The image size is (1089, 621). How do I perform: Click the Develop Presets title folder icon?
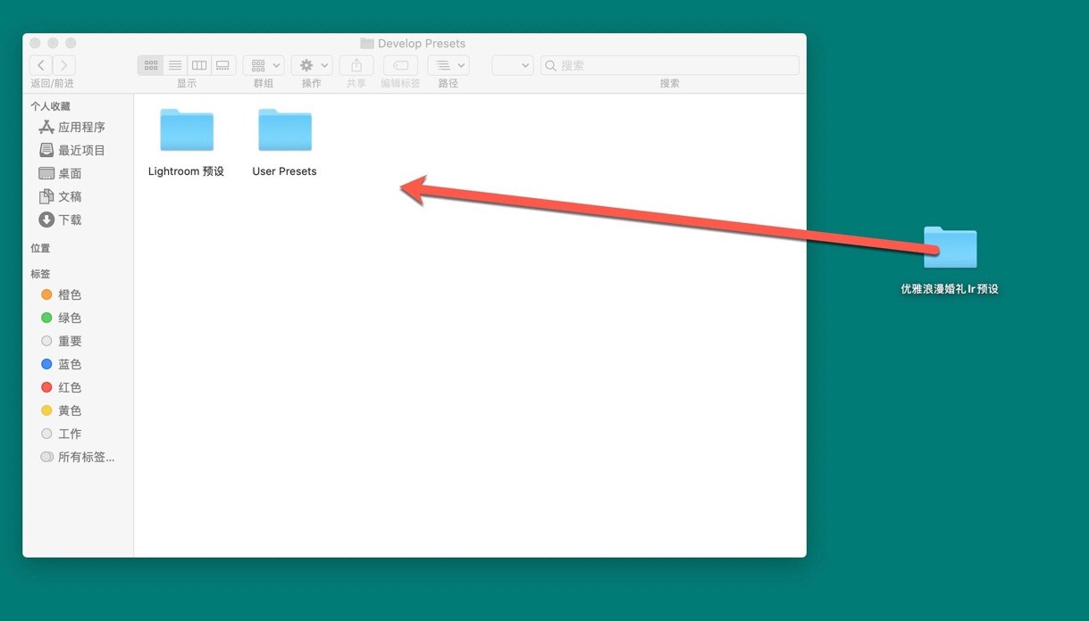[367, 43]
